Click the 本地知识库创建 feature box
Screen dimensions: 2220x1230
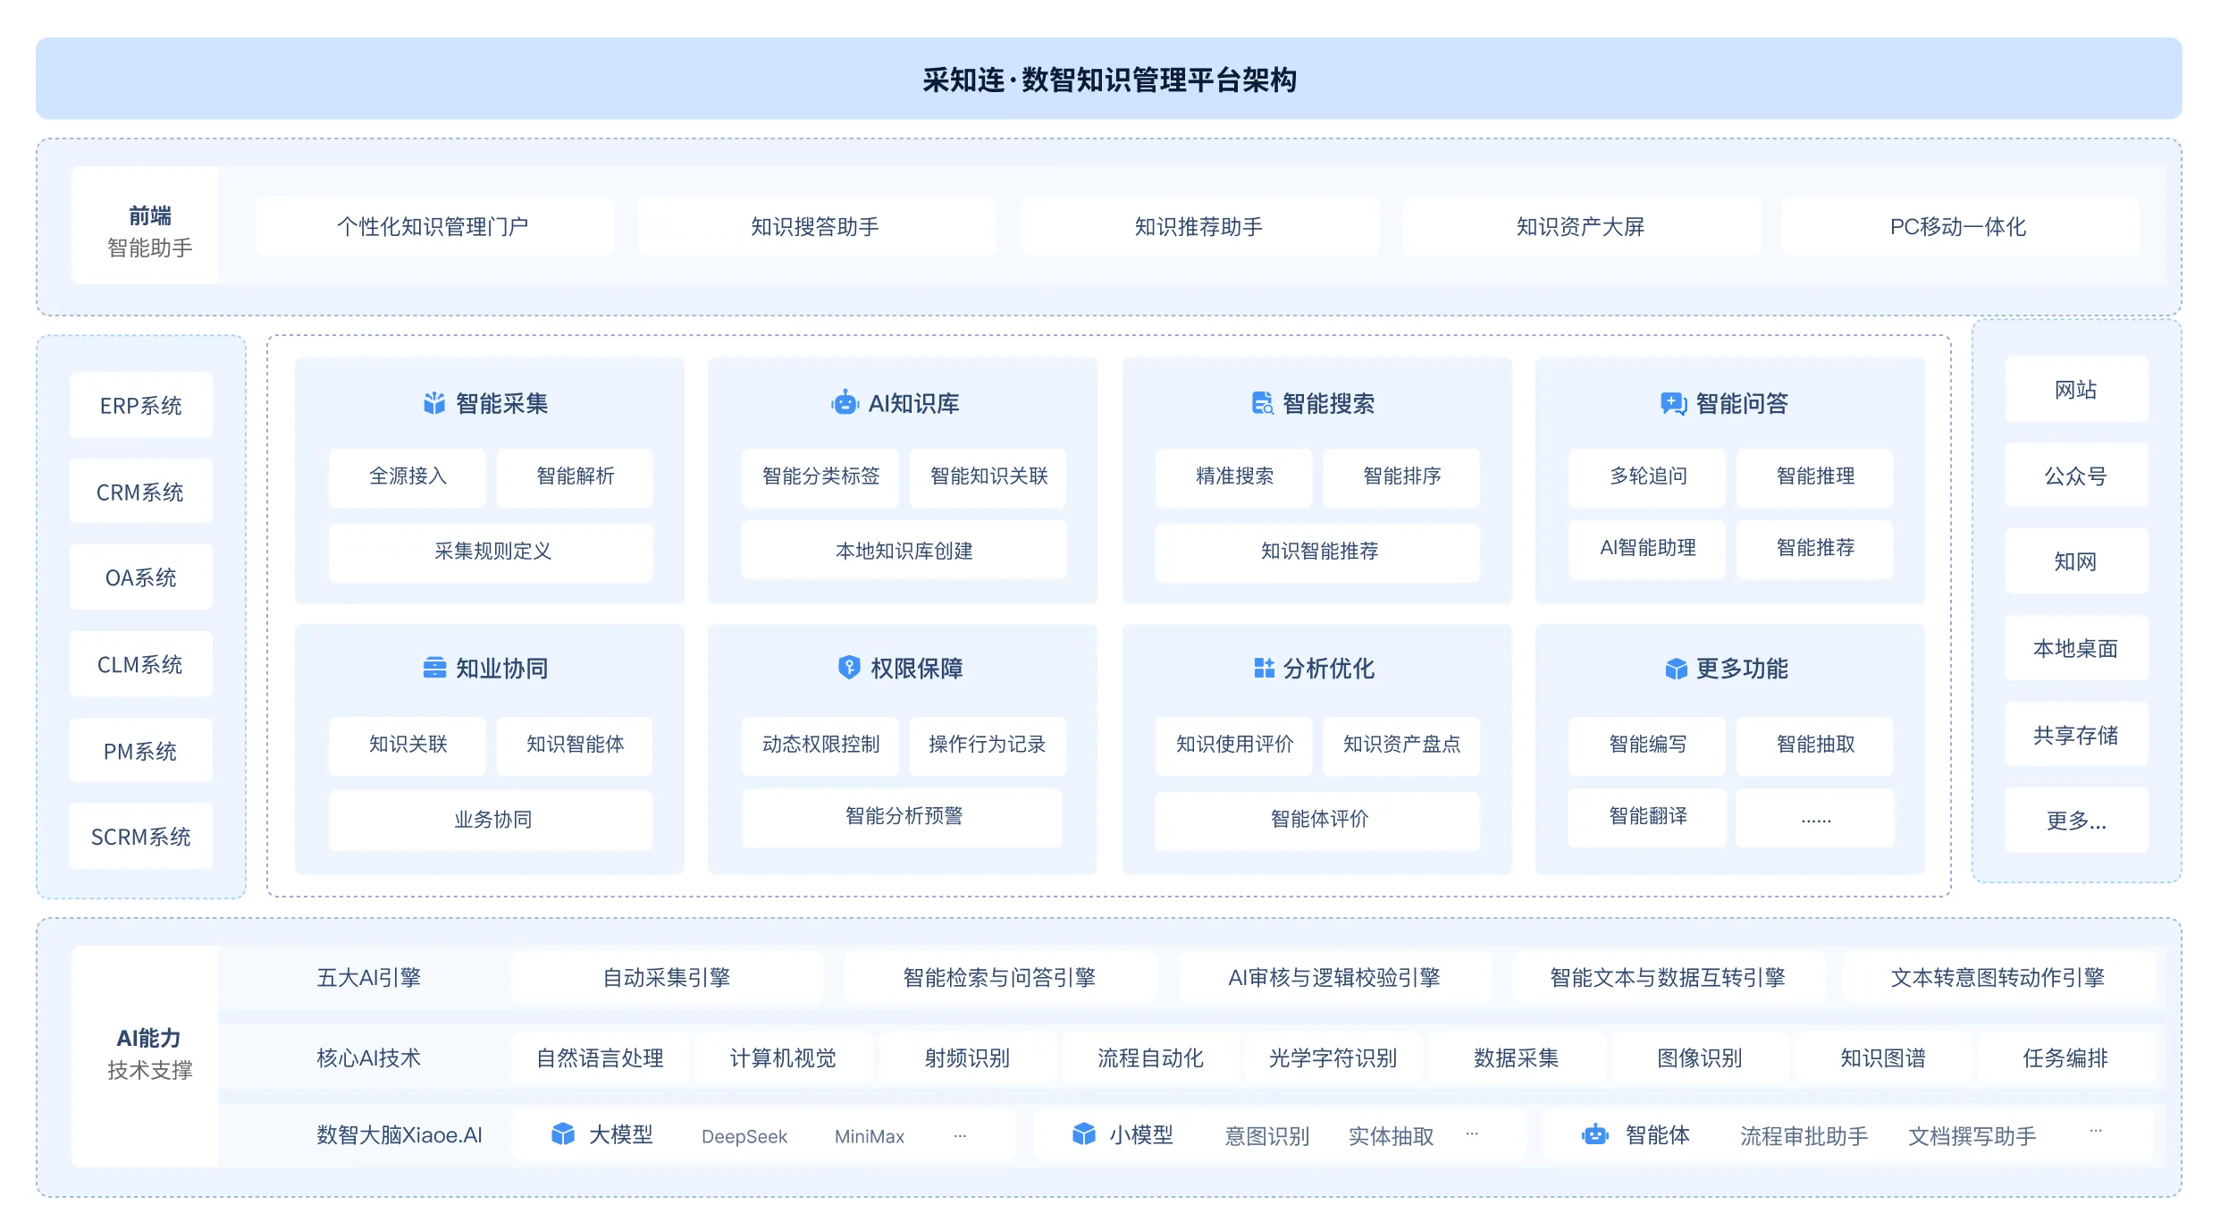[x=904, y=551]
